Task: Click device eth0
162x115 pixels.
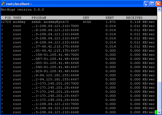Action: tap(87, 22)
